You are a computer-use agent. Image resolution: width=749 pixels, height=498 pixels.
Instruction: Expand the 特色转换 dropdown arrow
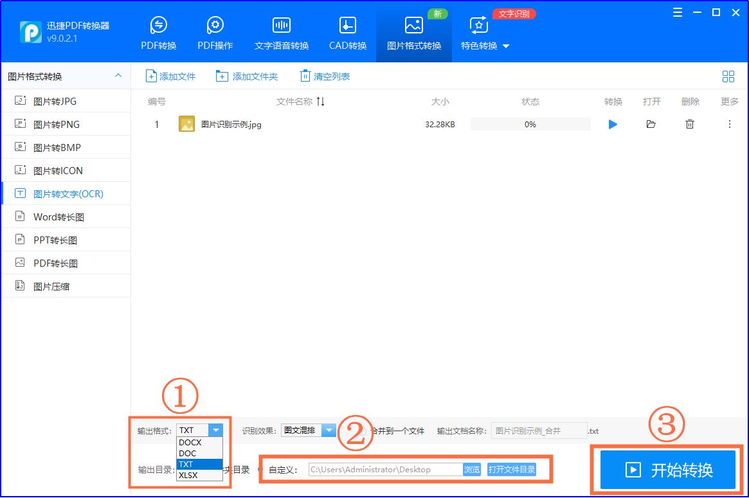[505, 46]
